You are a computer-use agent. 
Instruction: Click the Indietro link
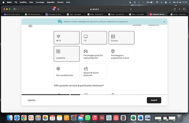[x=31, y=100]
